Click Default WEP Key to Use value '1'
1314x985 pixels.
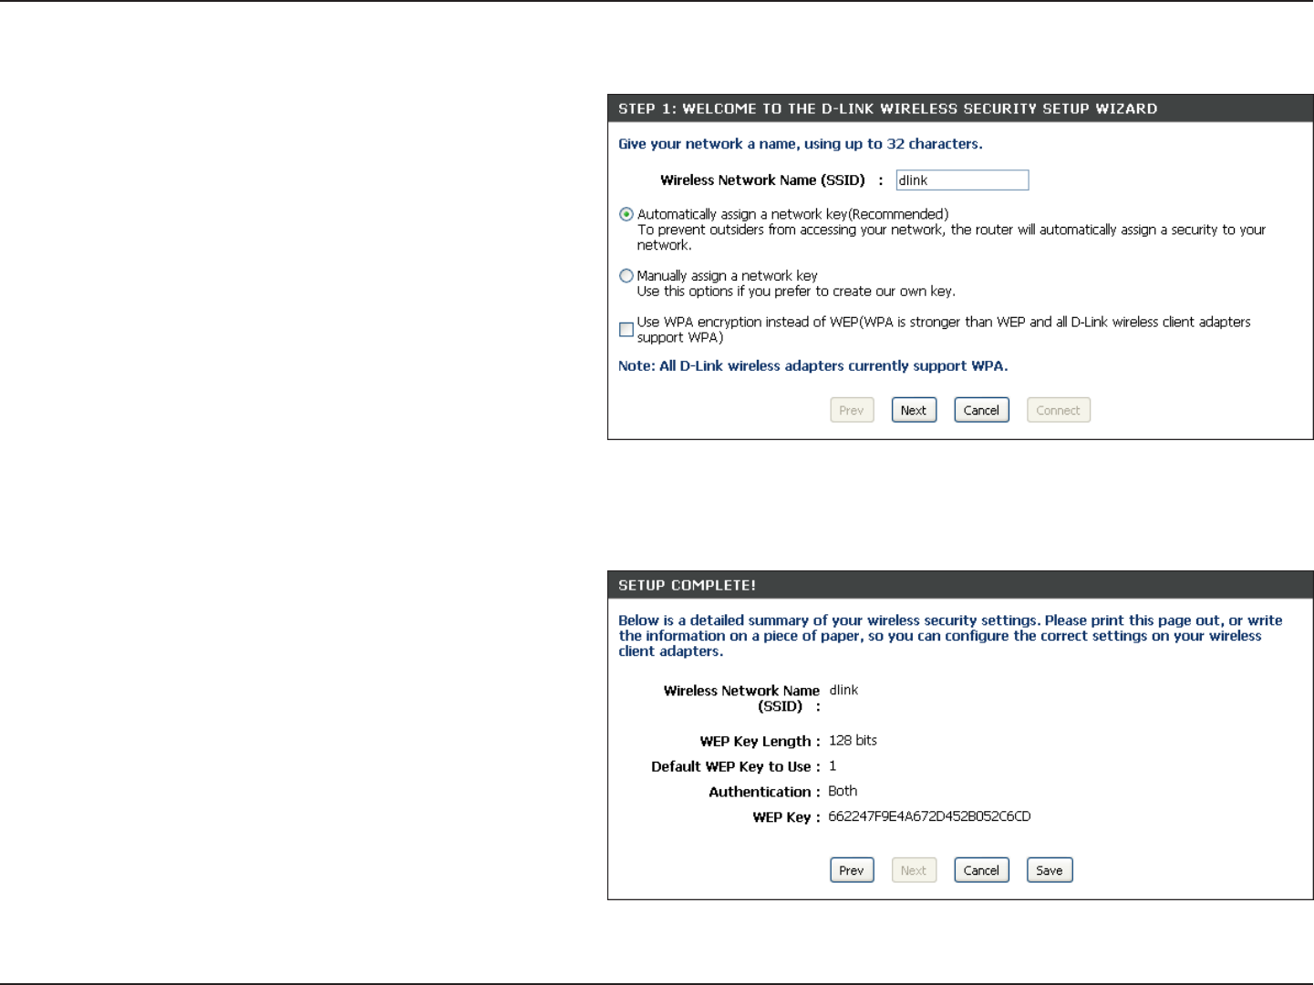[x=833, y=766]
